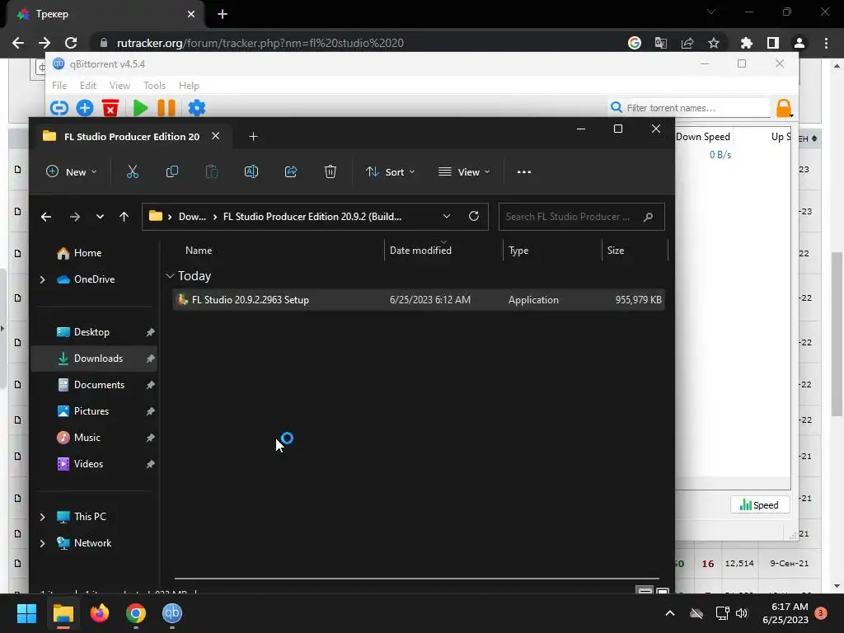
Task: Open qBittorrent Tools menu
Action: pos(154,86)
